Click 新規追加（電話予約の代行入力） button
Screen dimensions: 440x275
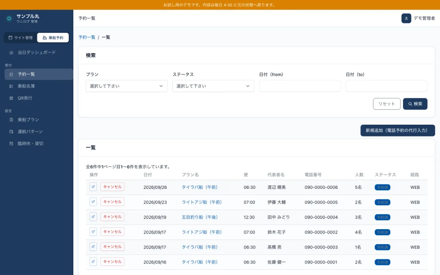(398, 131)
